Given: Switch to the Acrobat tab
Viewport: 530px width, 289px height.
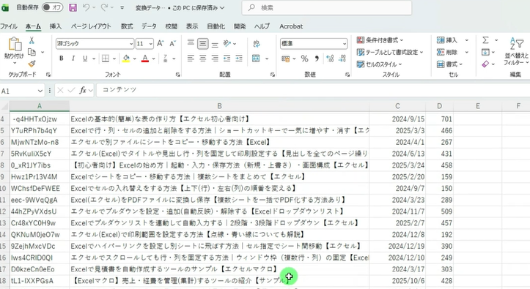Looking at the screenshot, I should click(x=291, y=26).
